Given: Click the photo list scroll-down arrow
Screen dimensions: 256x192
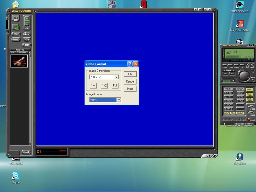Looking at the screenshot, I should click(30, 144).
